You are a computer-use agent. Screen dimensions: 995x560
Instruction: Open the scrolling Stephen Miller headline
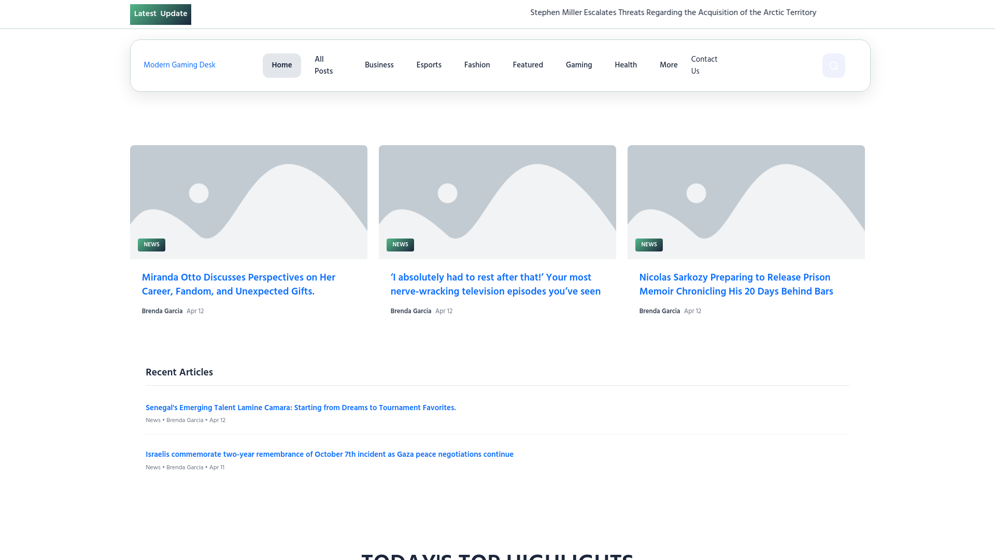673,12
